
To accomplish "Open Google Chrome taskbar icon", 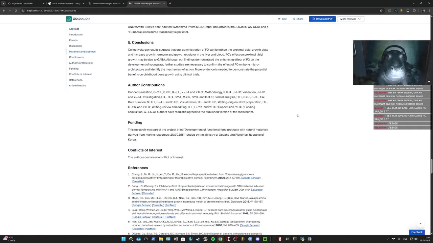I will [220, 239].
